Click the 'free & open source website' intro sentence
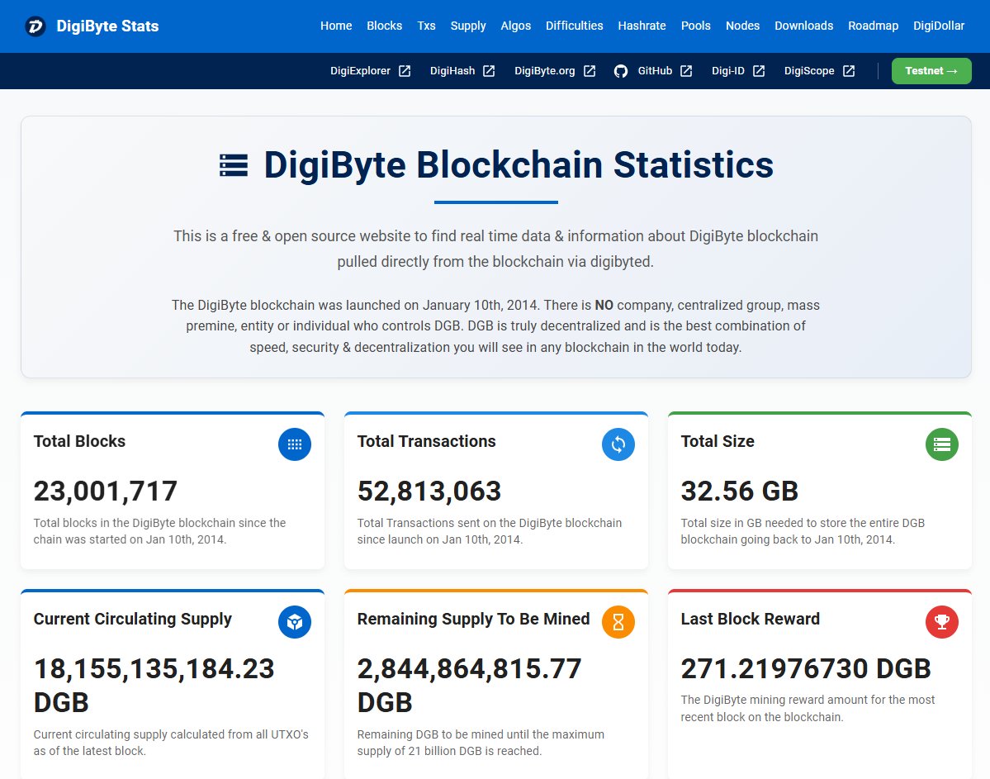This screenshot has width=990, height=779. tap(495, 249)
